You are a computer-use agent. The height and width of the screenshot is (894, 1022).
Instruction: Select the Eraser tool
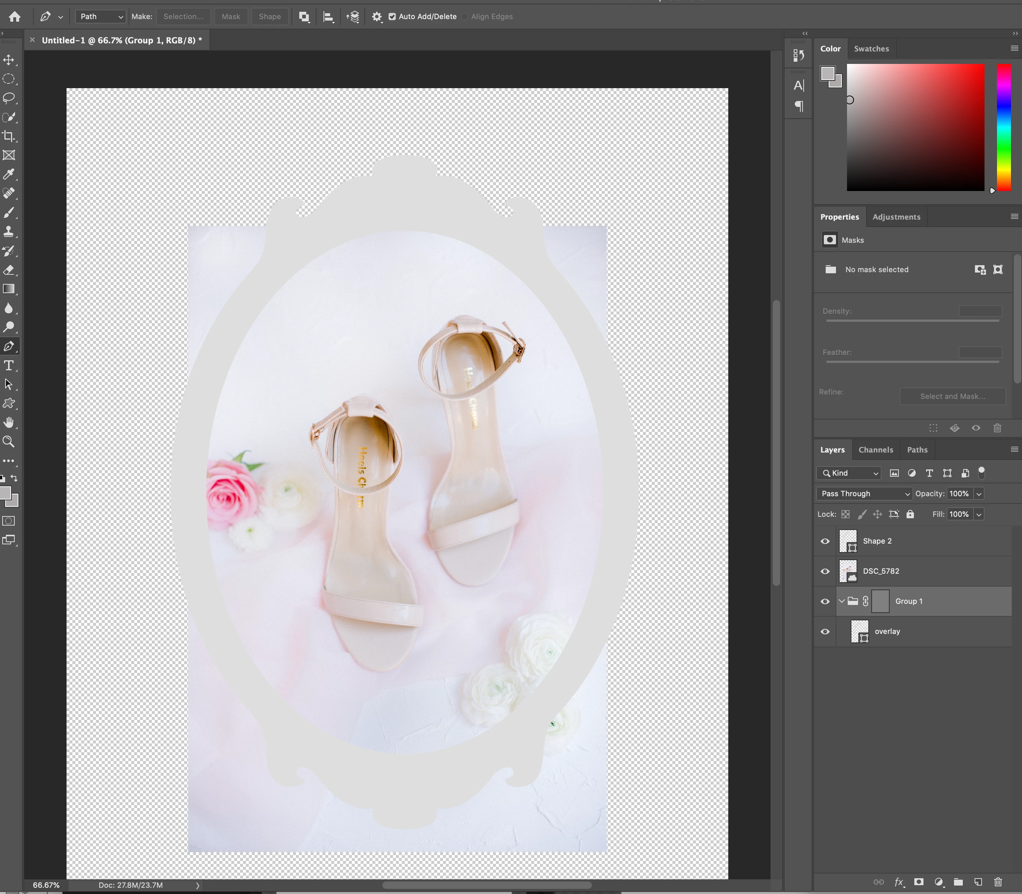tap(8, 270)
